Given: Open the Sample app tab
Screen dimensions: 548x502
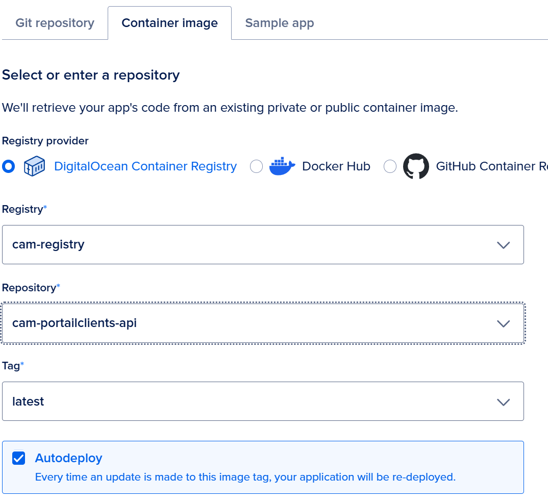Looking at the screenshot, I should coord(279,23).
